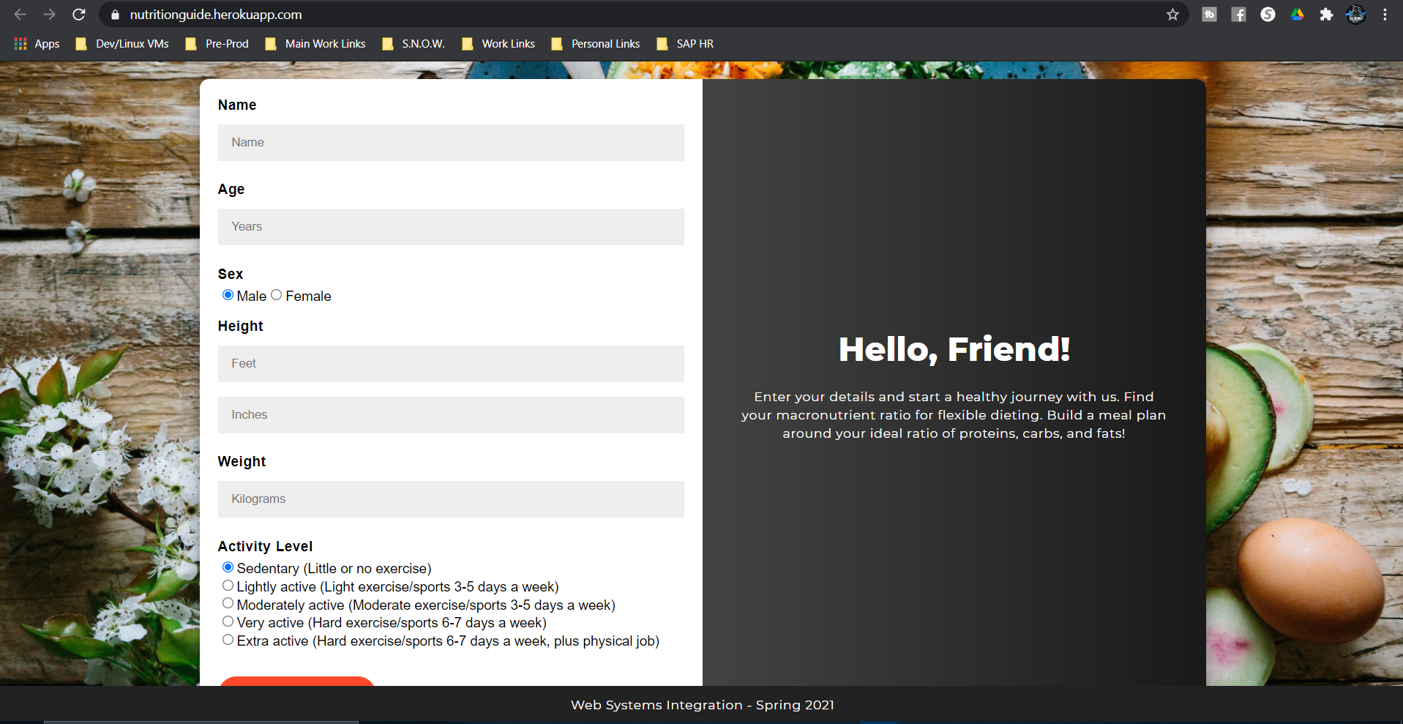Open SAP HR bookmark folder
This screenshot has width=1403, height=724.
pyautogui.click(x=685, y=44)
